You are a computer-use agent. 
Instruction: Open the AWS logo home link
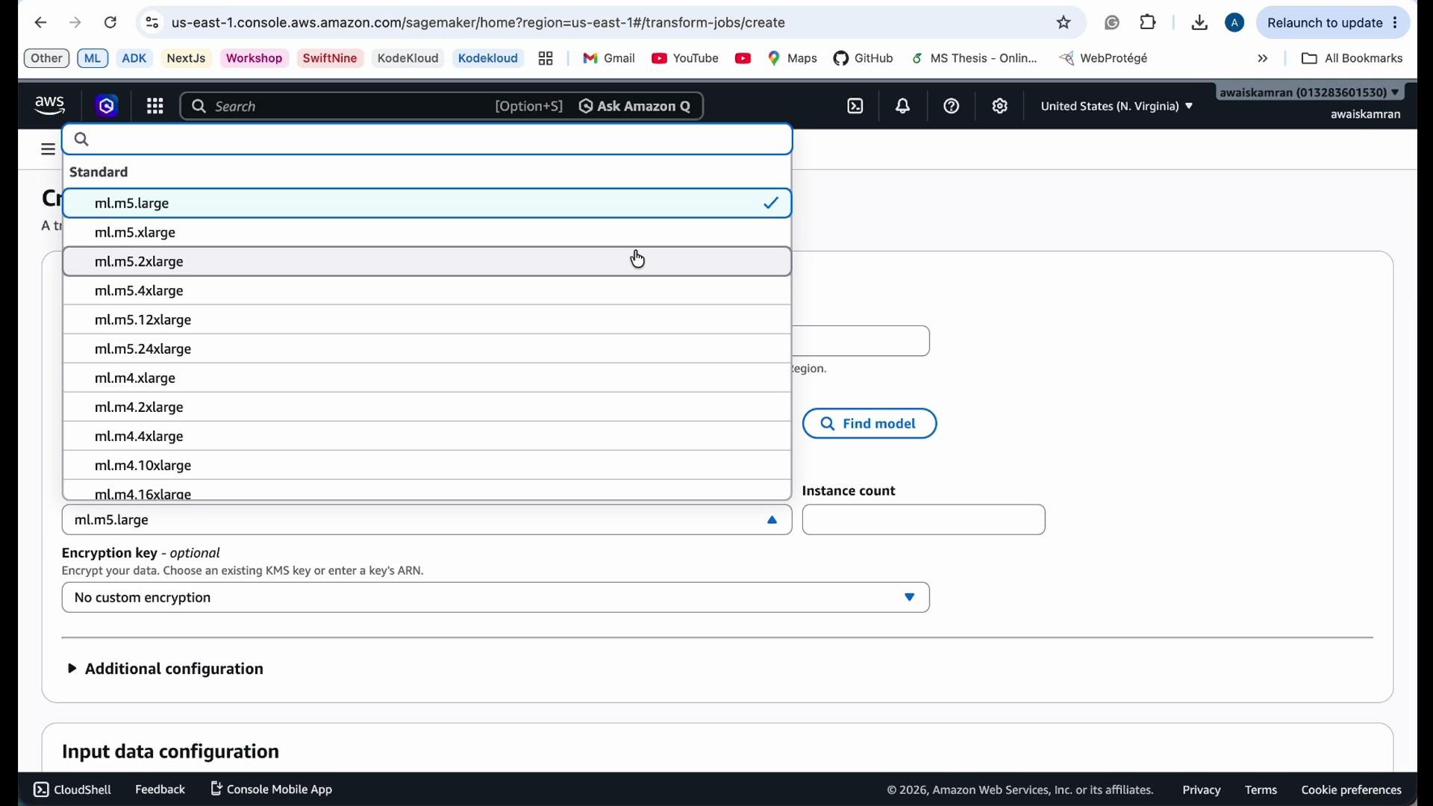pos(50,107)
